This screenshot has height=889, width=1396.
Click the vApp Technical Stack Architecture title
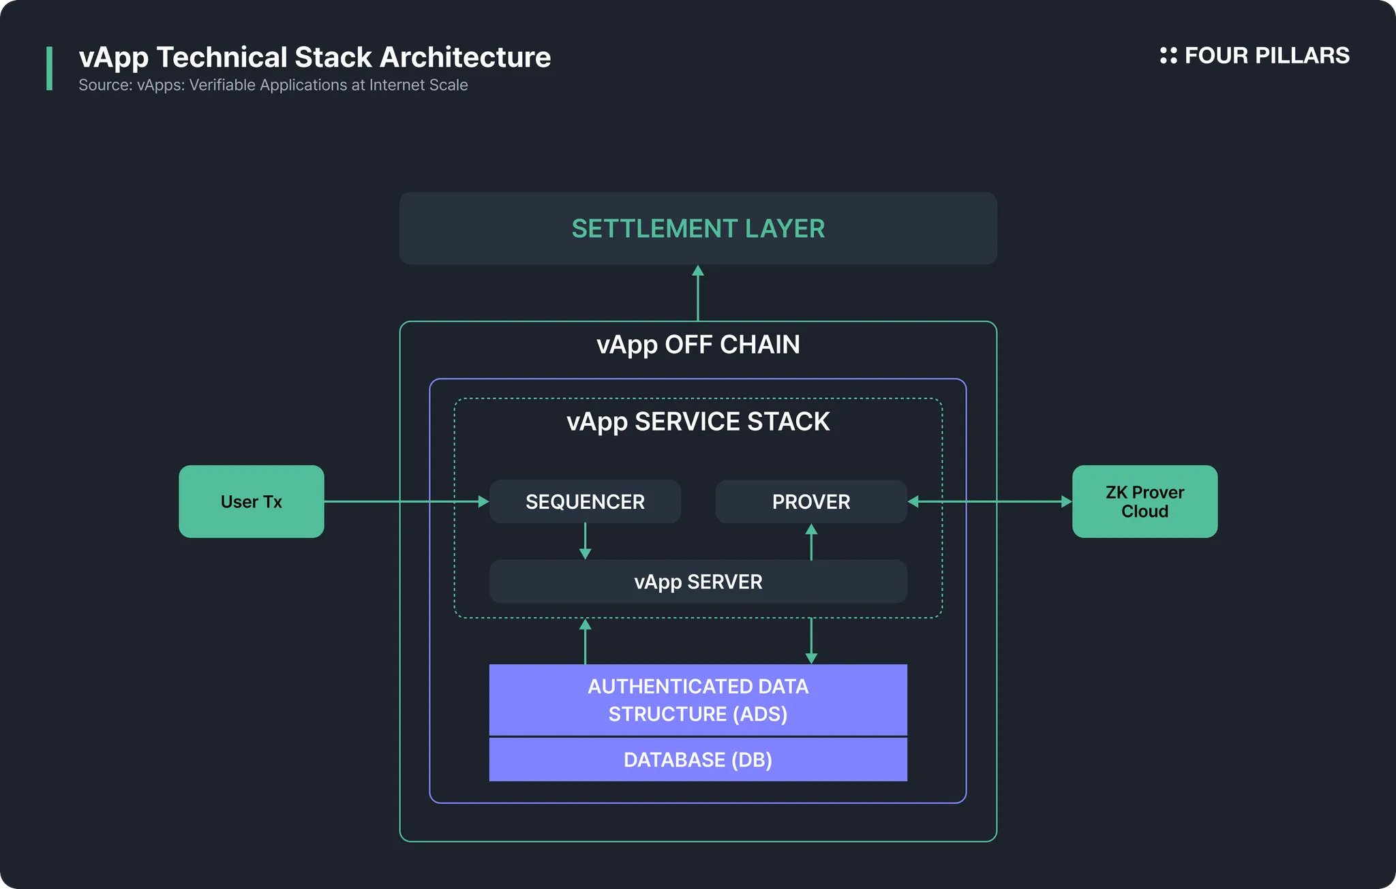pos(315,57)
